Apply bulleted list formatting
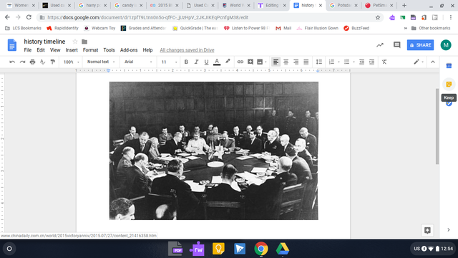The height and width of the screenshot is (258, 458). point(346,62)
